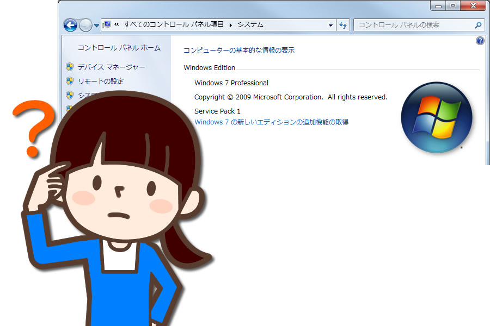Select システム breadcrumb segment
The width and height of the screenshot is (490, 326).
coord(250,24)
